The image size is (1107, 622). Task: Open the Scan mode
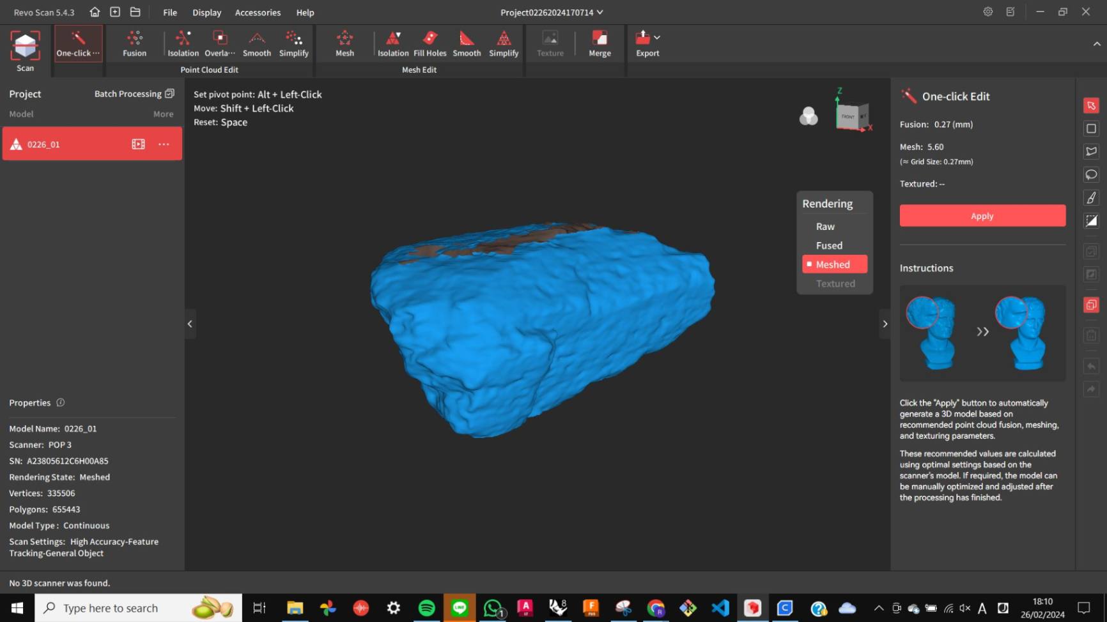point(25,51)
